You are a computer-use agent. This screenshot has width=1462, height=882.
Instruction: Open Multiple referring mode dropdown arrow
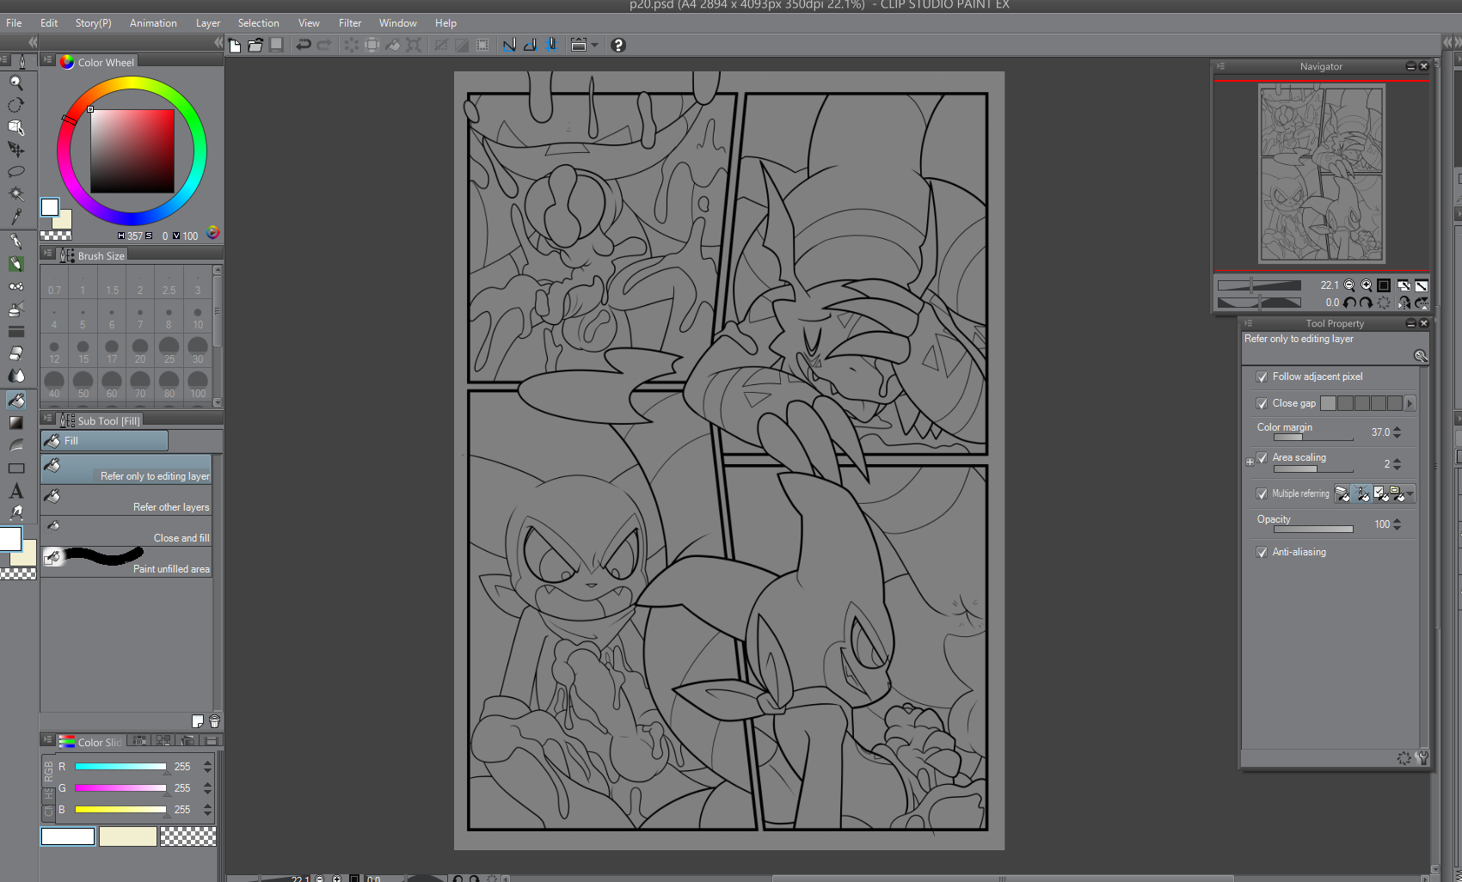[x=1410, y=494]
